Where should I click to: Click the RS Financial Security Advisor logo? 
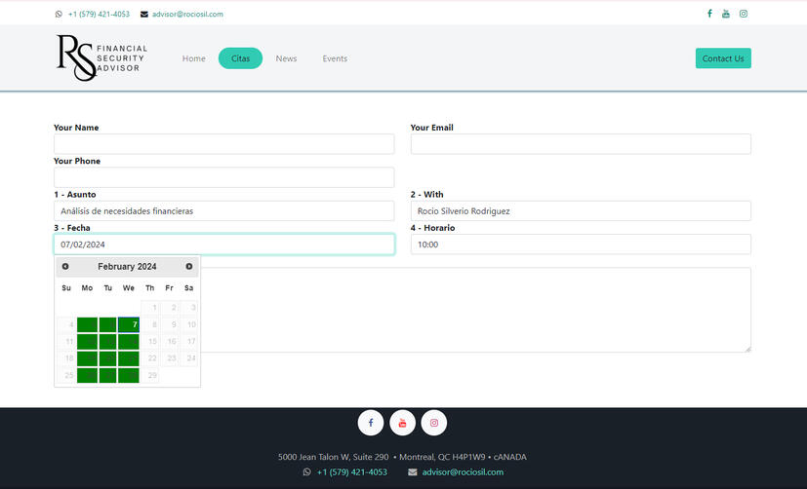click(101, 58)
